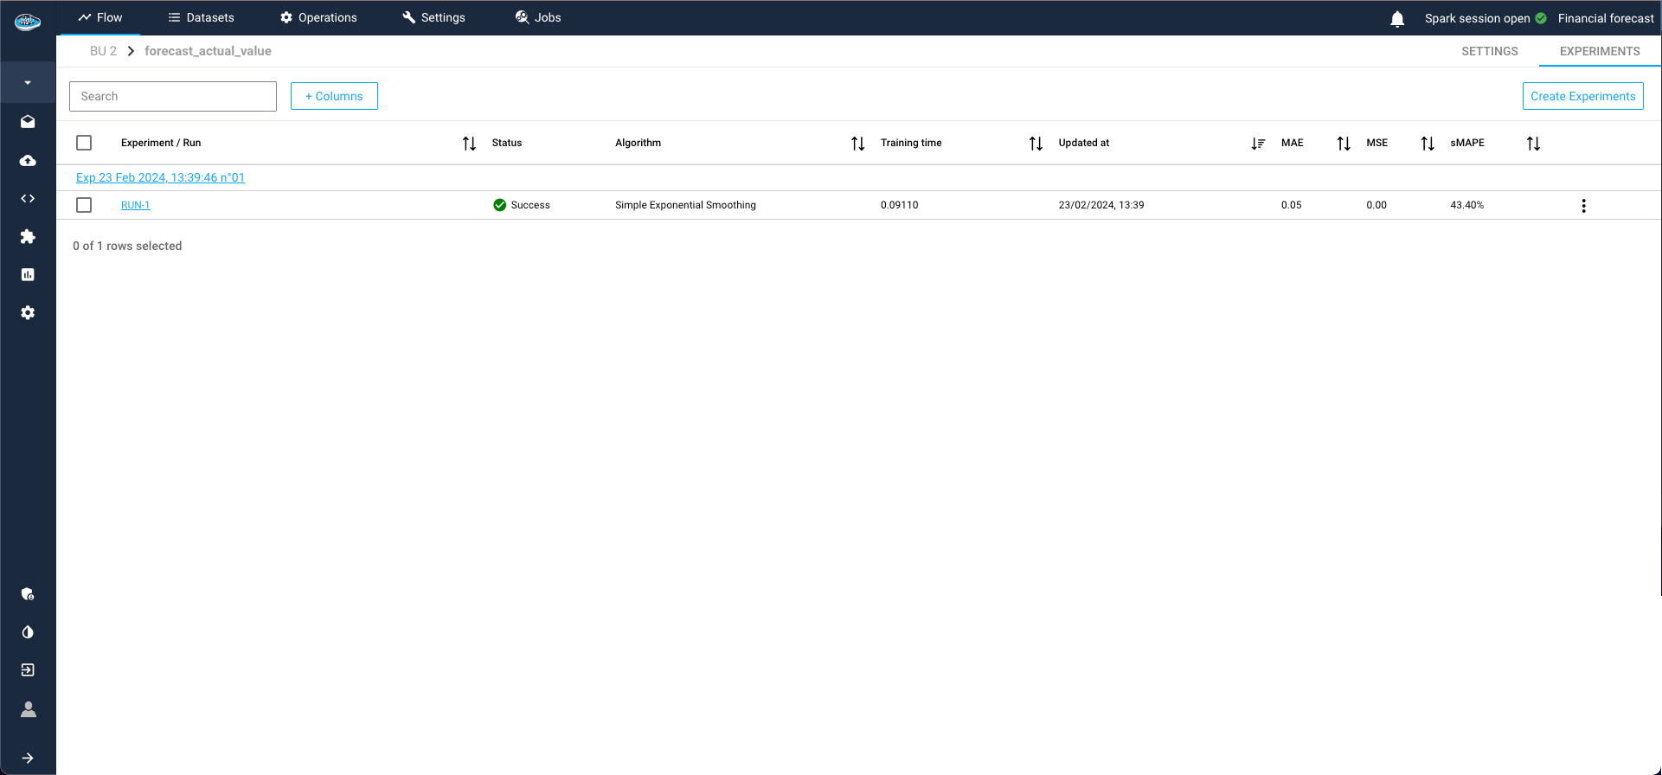This screenshot has height=775, width=1662.
Task: Expand sidebar with bottom arrow
Action: pyautogui.click(x=28, y=759)
